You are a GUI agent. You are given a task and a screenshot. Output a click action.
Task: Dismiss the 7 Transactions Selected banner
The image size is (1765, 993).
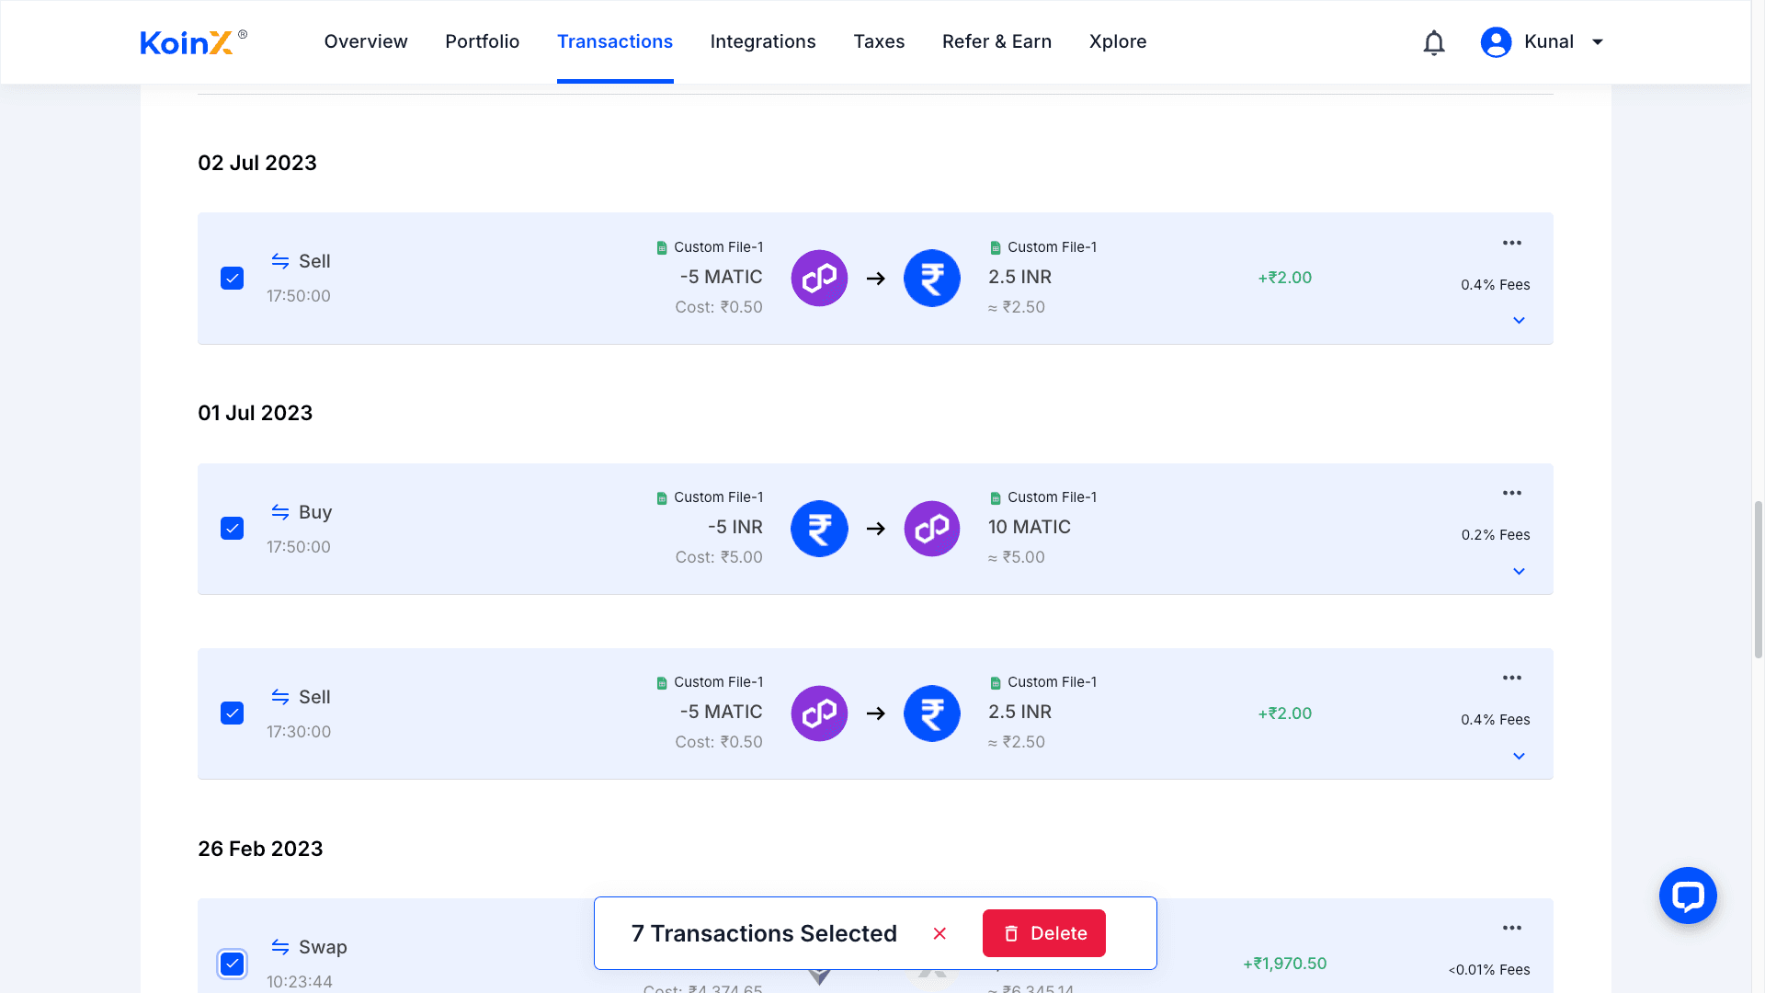tap(940, 933)
